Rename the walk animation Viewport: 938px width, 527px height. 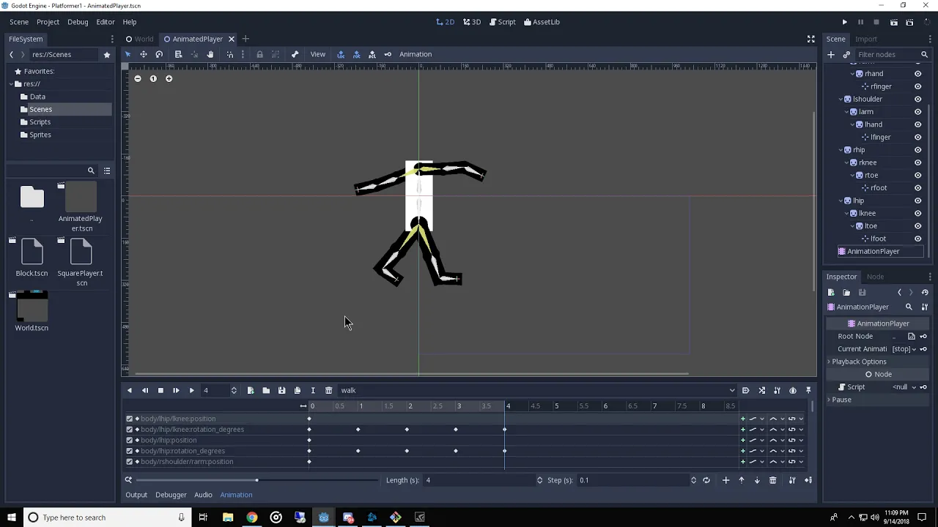pos(313,390)
